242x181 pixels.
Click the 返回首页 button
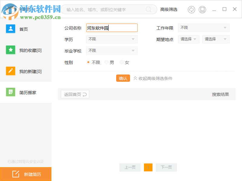(75, 94)
